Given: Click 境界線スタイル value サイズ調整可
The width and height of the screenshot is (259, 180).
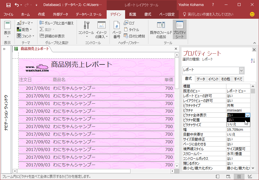Looking at the screenshot, I should pyautogui.click(x=238, y=149).
